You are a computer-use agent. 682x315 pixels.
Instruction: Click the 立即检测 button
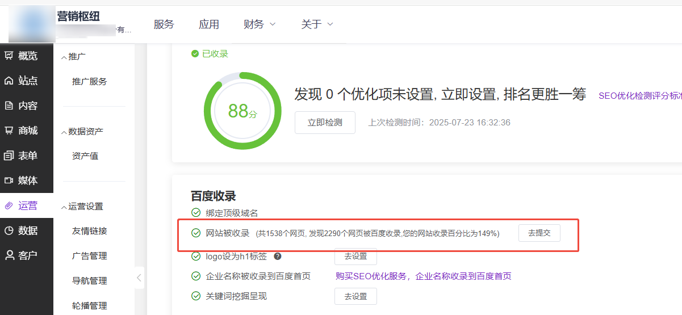(x=325, y=123)
